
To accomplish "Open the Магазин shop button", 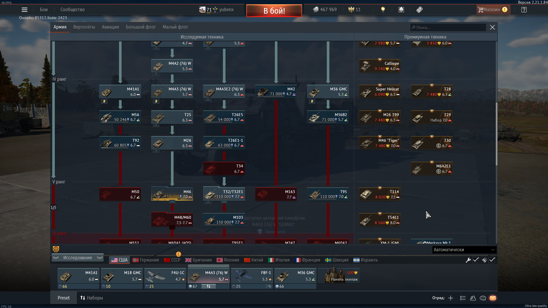I will pyautogui.click(x=493, y=10).
